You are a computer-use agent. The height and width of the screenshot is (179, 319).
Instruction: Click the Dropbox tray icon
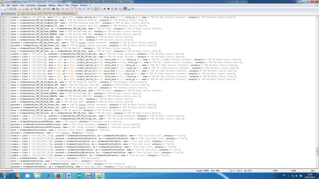[301, 176]
